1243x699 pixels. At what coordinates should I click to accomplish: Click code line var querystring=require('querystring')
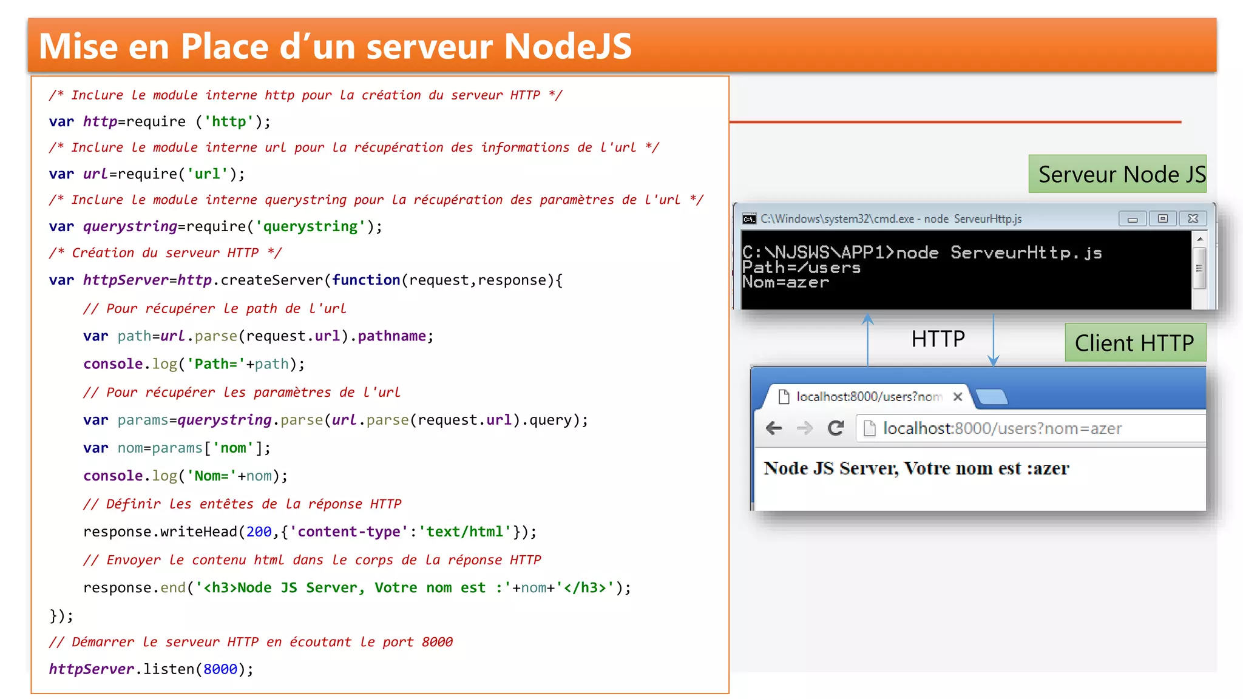pyautogui.click(x=215, y=226)
